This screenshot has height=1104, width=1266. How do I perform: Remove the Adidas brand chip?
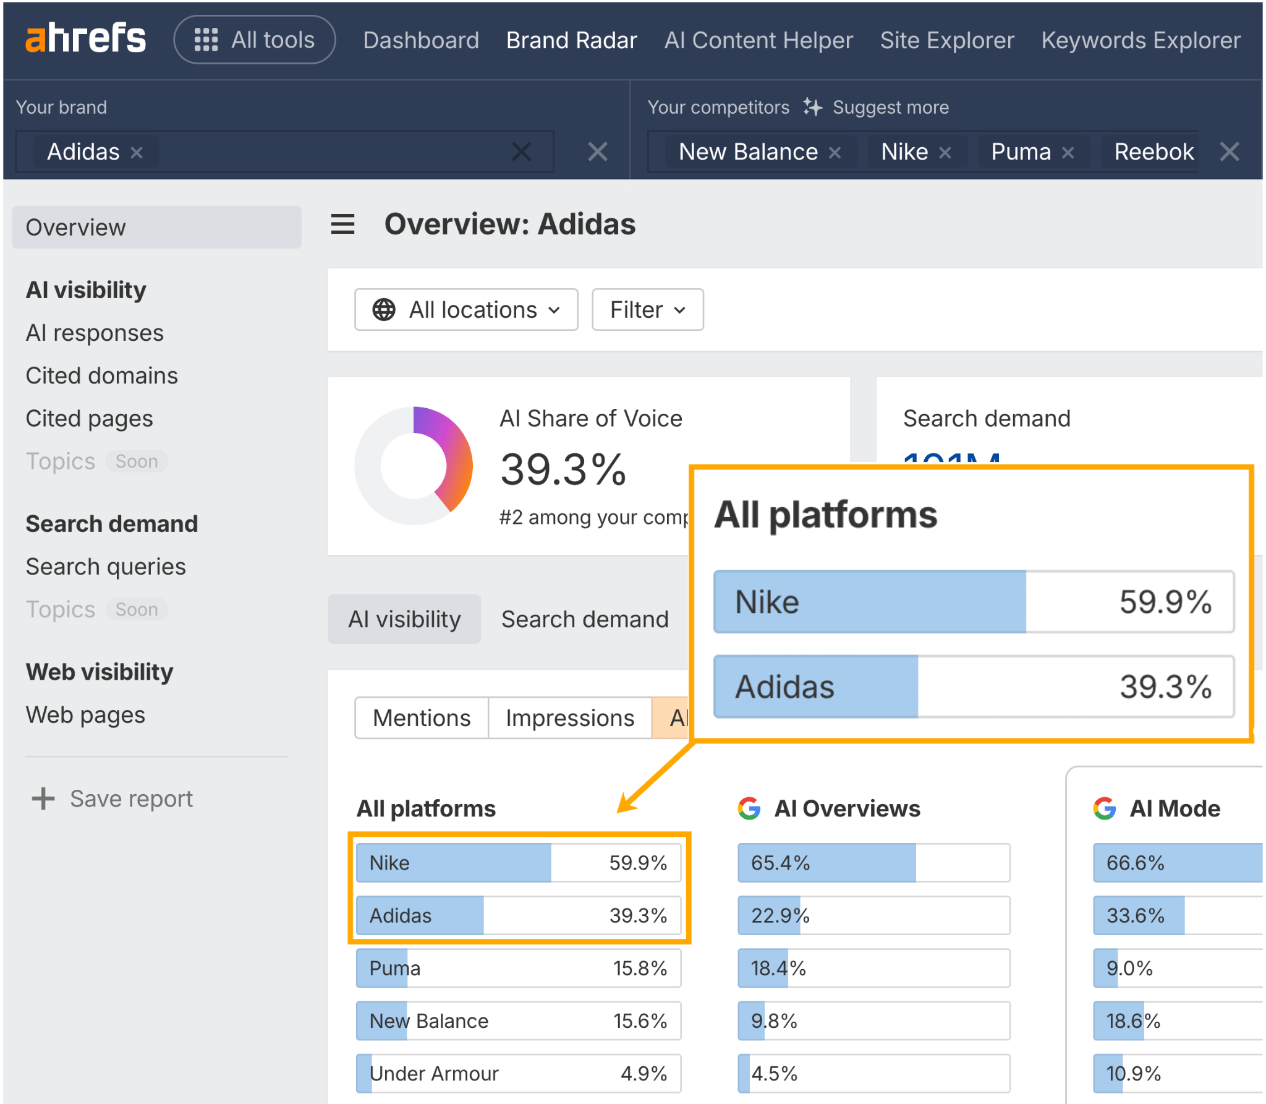point(137,152)
